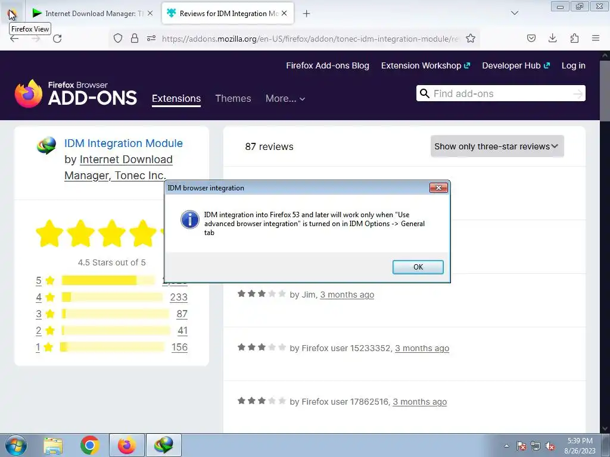Click IDM taskbar button
610x457 pixels.
[x=164, y=445]
